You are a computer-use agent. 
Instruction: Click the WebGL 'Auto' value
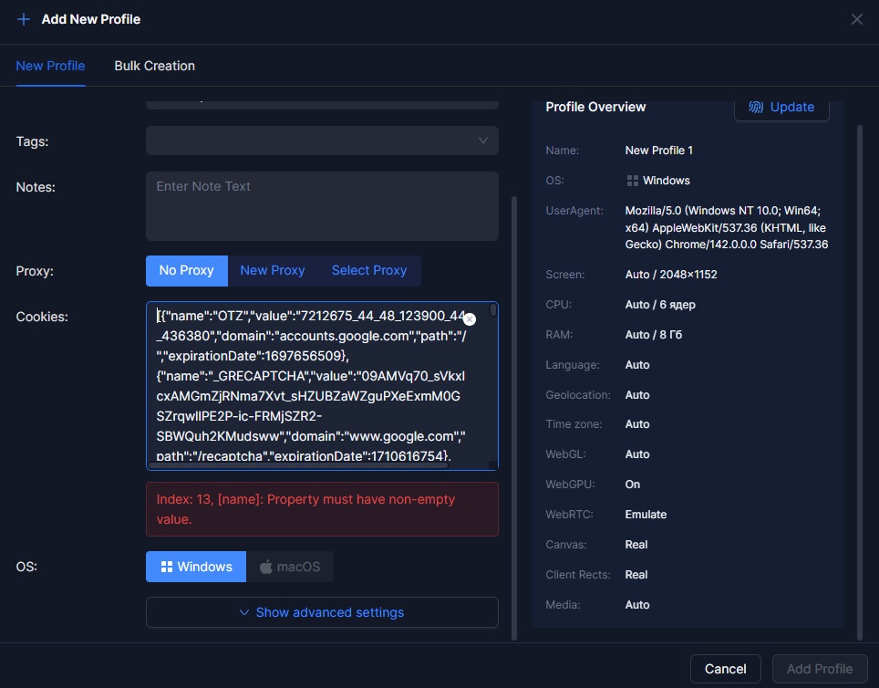coord(637,454)
